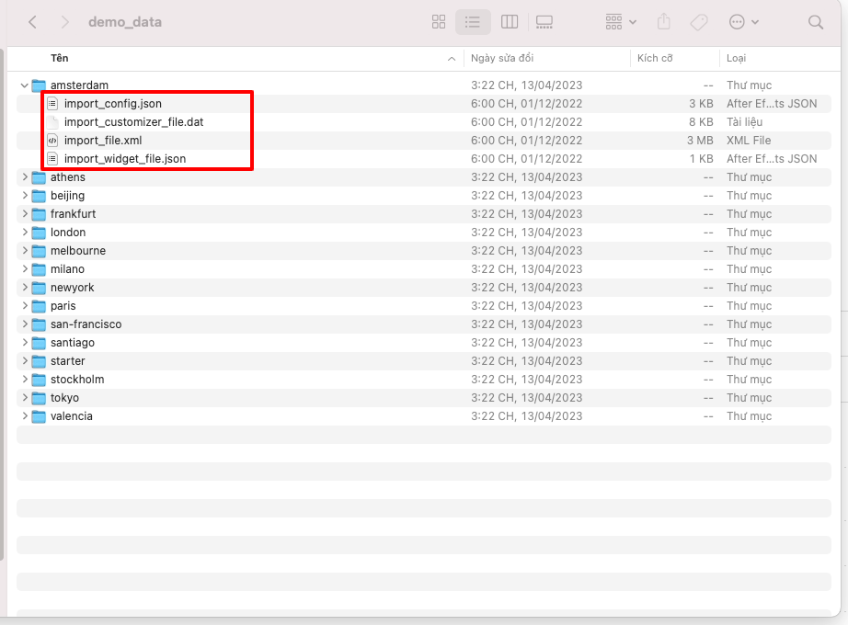Click the milano folder icon

[39, 269]
